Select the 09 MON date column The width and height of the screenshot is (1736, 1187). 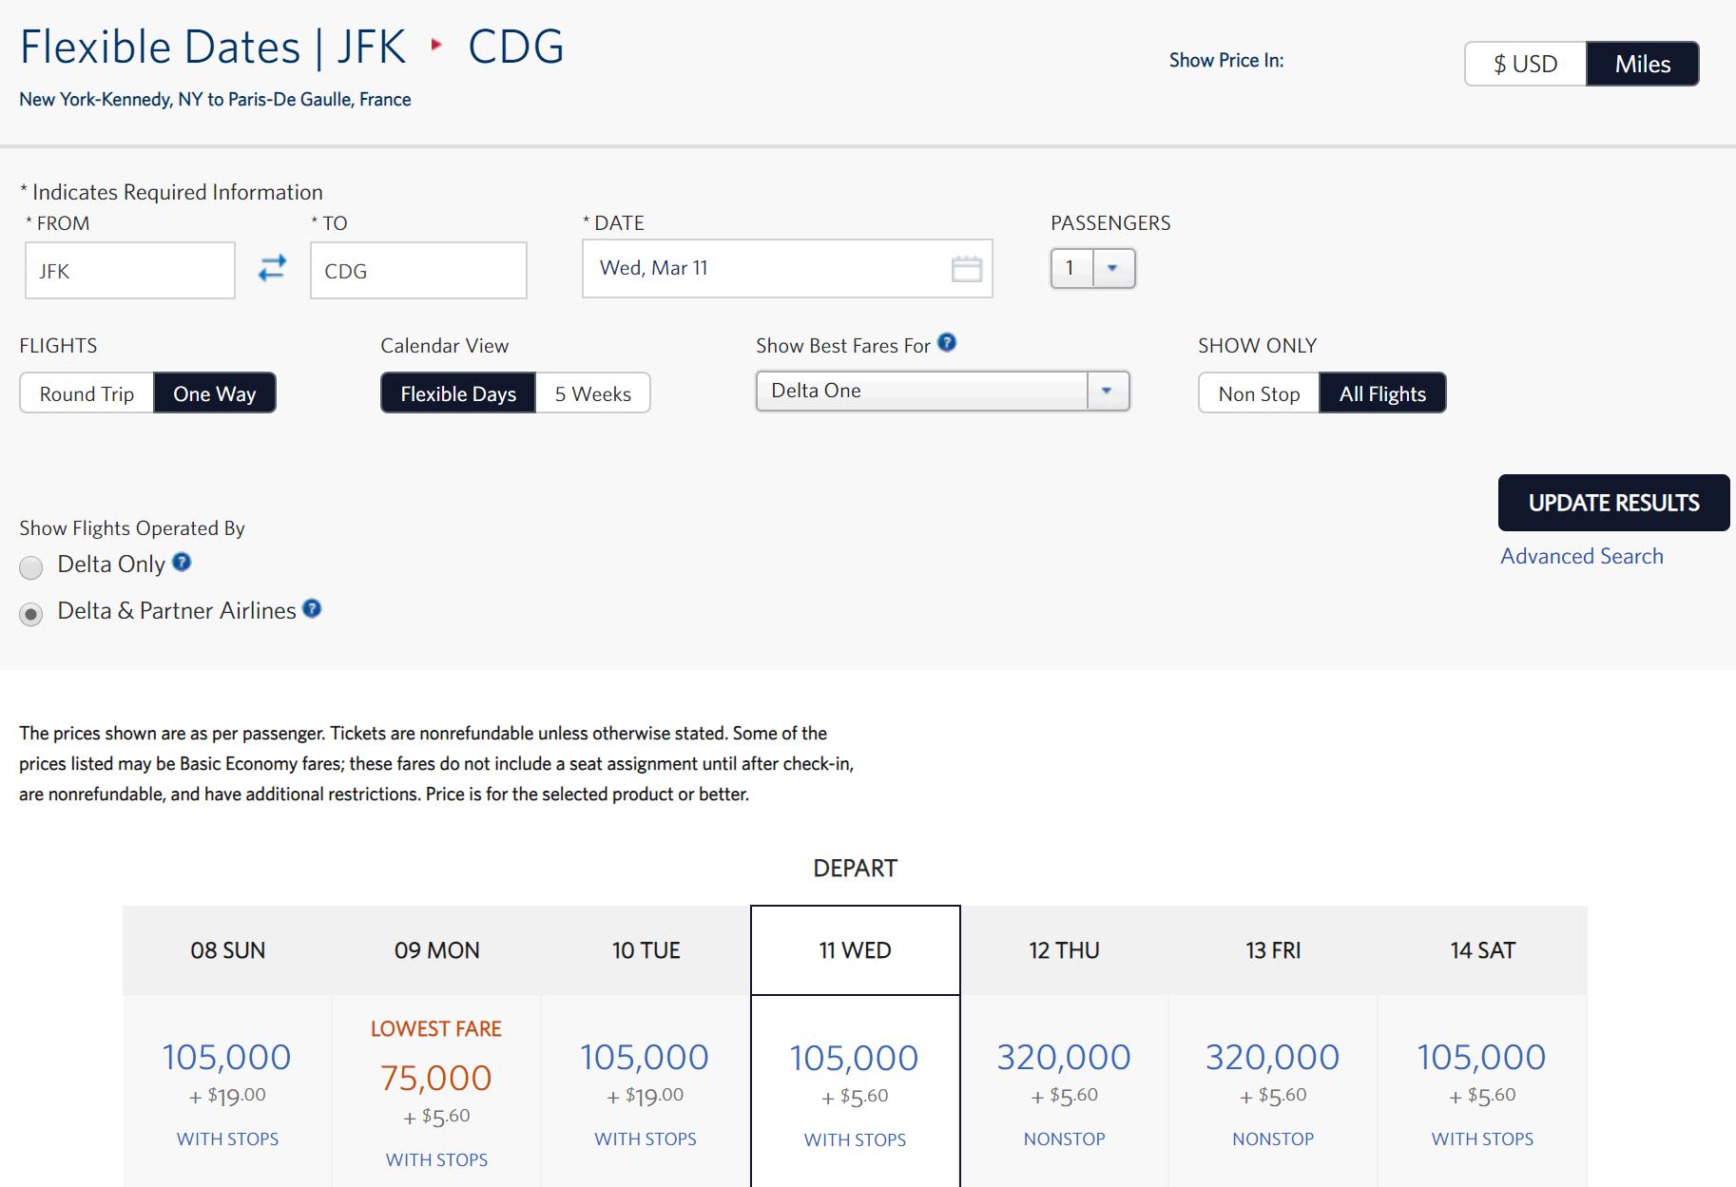[437, 950]
